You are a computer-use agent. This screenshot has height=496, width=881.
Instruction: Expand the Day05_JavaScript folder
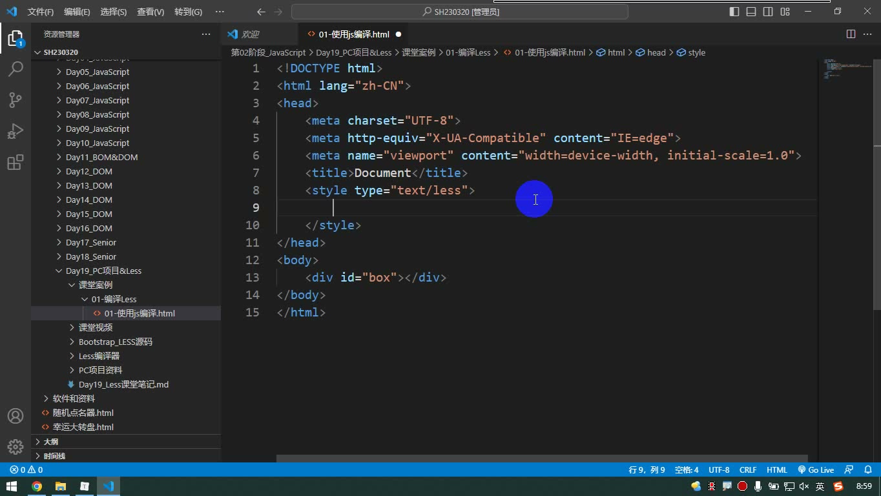coord(126,72)
